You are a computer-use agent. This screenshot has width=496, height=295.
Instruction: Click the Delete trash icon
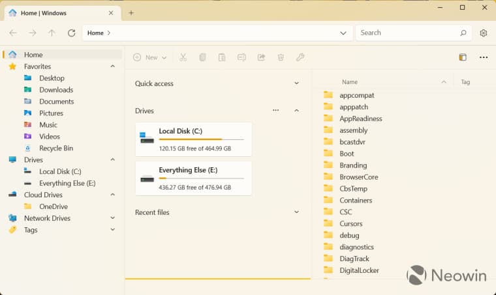click(x=281, y=57)
